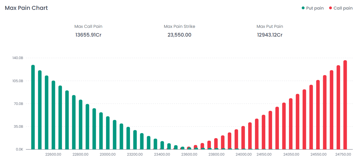The image size is (357, 166).
Task: Click the green bar above 22600.00
Action: [x=53, y=115]
